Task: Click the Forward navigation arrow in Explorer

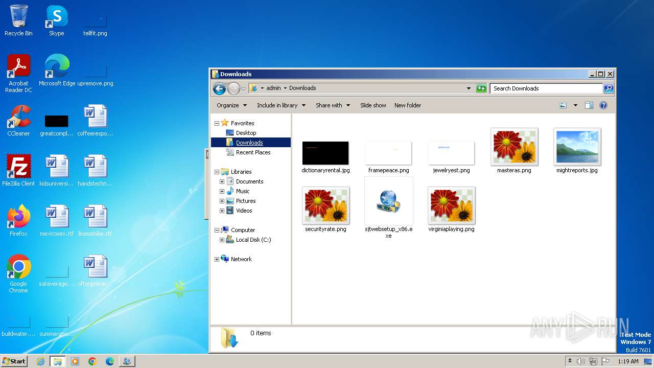Action: click(x=233, y=88)
